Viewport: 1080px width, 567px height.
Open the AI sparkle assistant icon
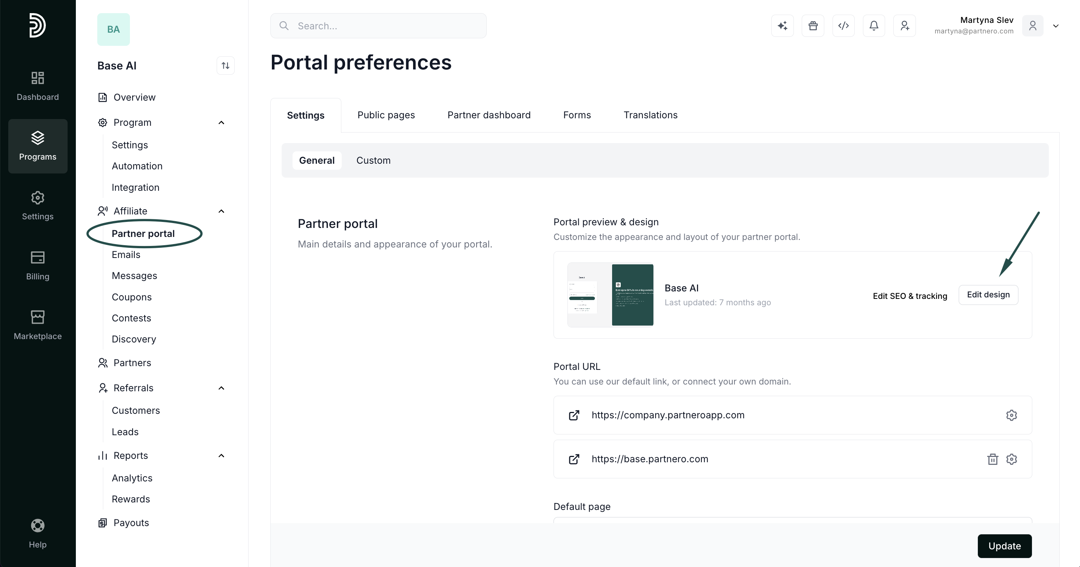point(782,26)
